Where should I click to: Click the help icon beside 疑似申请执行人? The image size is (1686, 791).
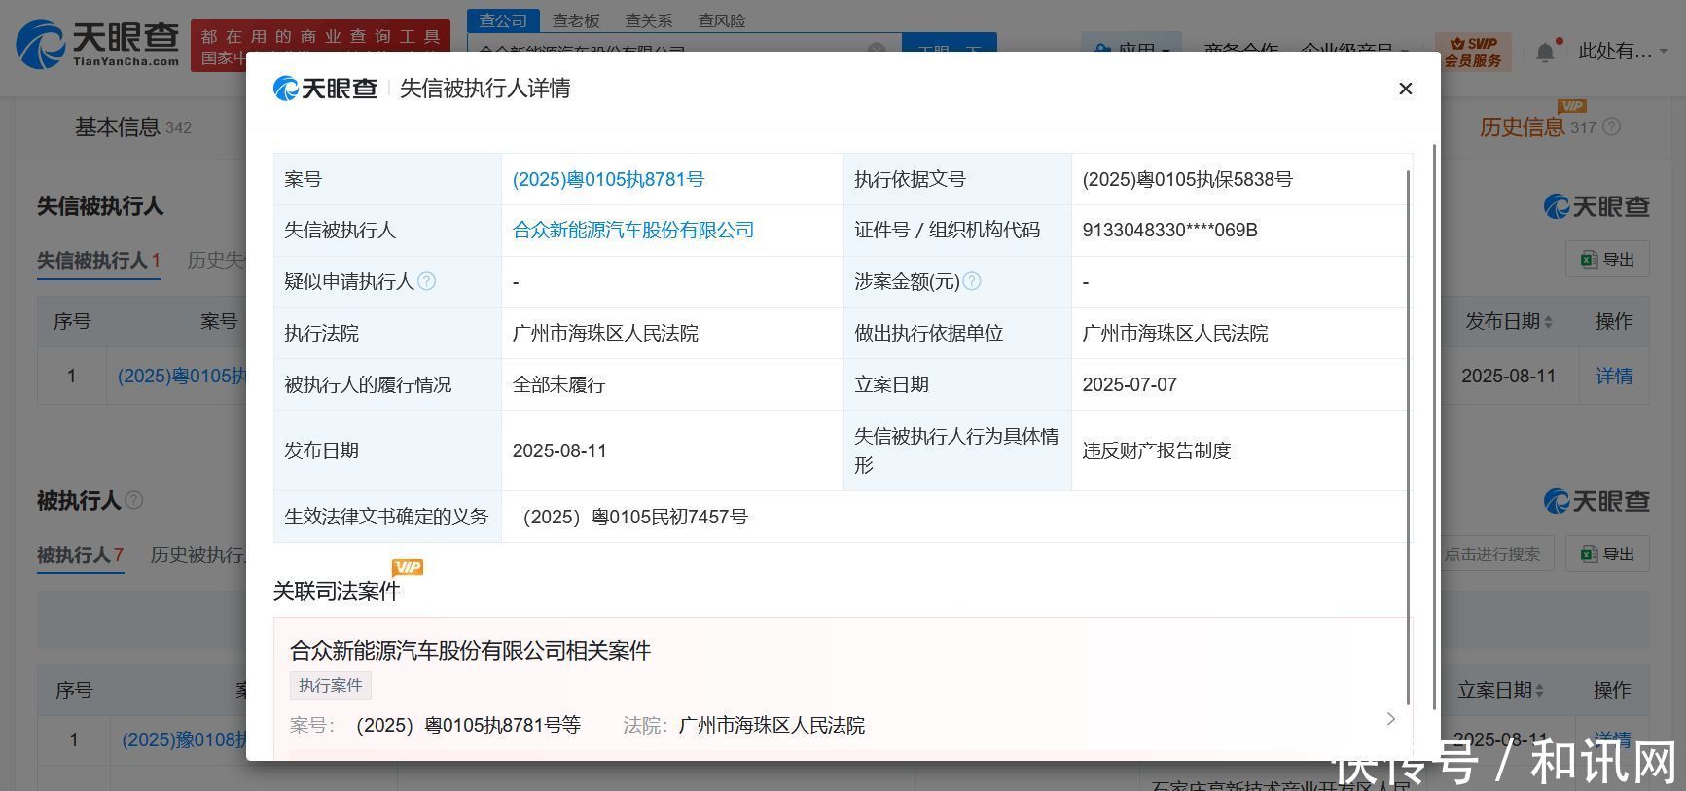[x=426, y=281]
